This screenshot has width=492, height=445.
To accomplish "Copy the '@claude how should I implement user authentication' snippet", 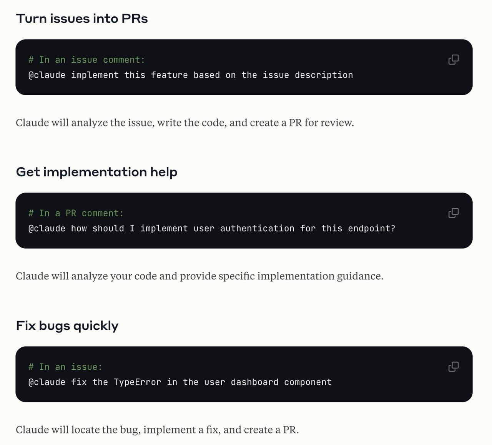I will [x=454, y=213].
